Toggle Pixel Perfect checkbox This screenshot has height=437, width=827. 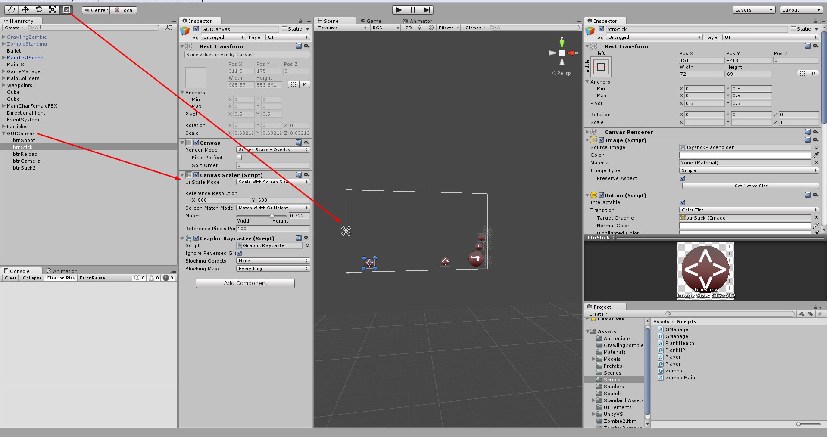pos(239,158)
